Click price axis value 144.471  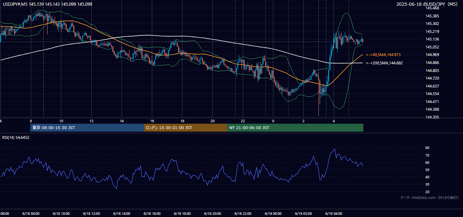tap(432, 102)
